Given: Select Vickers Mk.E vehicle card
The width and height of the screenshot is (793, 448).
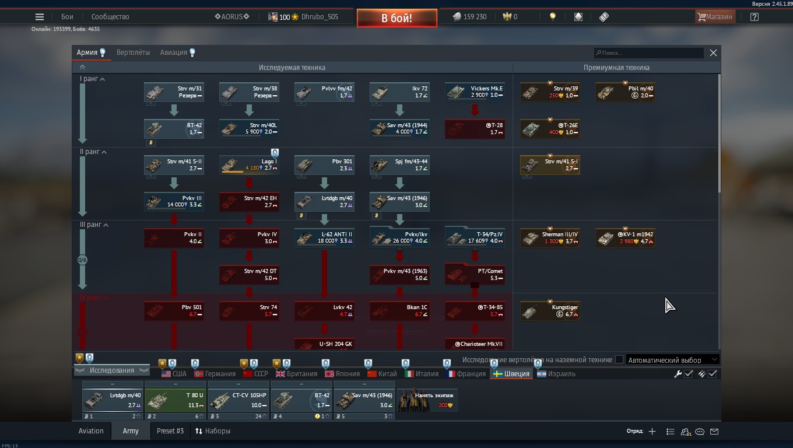Looking at the screenshot, I should pos(475,92).
